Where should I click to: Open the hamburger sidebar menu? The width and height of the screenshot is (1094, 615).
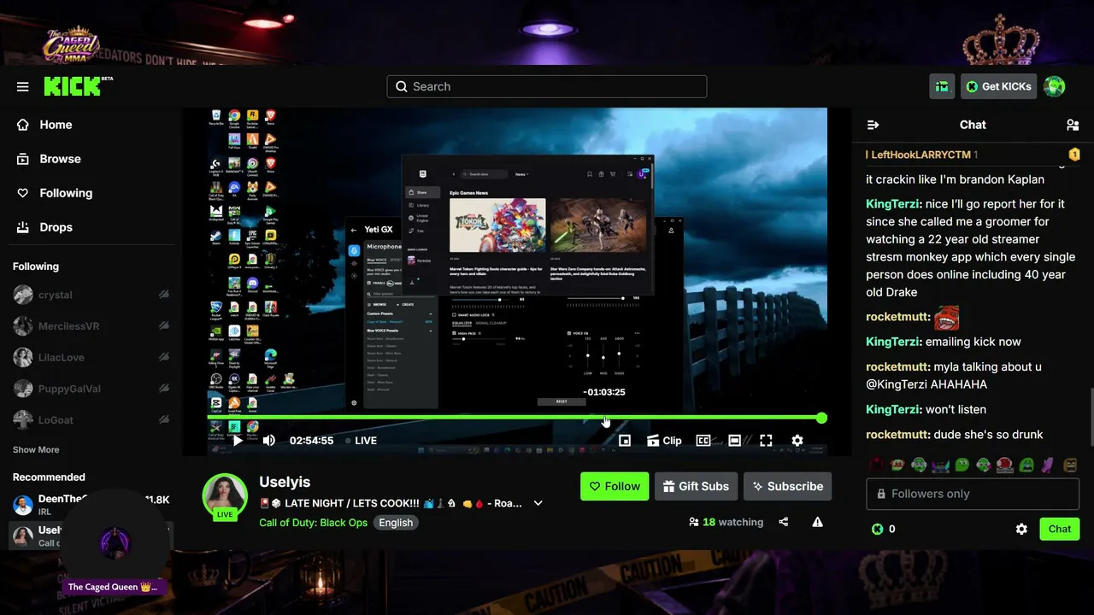(23, 86)
